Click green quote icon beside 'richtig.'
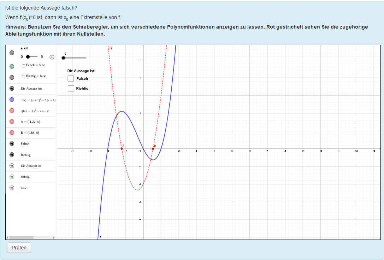The height and width of the screenshot is (260, 384). (12, 177)
